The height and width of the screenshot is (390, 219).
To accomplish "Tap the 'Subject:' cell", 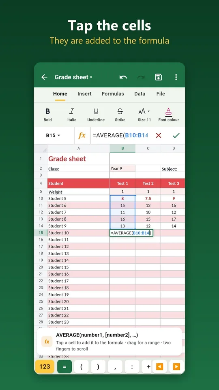I will click(x=173, y=169).
